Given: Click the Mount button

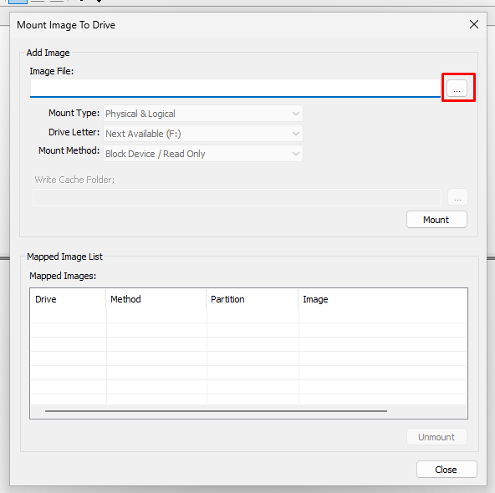Looking at the screenshot, I should (436, 220).
